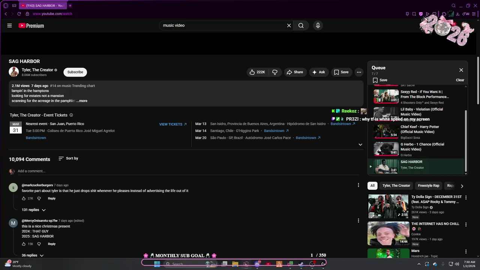Screen dimensions: 480x270
Task: Play Chief Keef Harry Potter from queue
Action: click(x=416, y=132)
